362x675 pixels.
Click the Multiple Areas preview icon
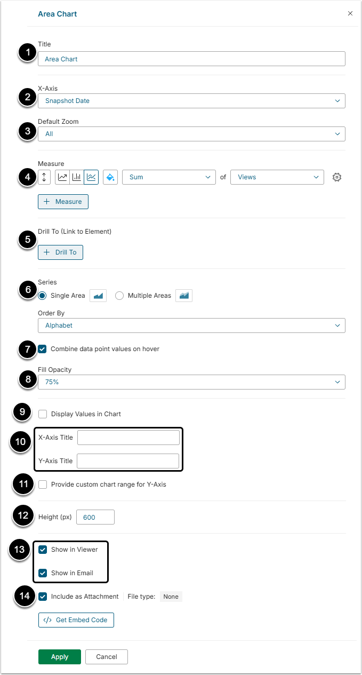click(184, 296)
